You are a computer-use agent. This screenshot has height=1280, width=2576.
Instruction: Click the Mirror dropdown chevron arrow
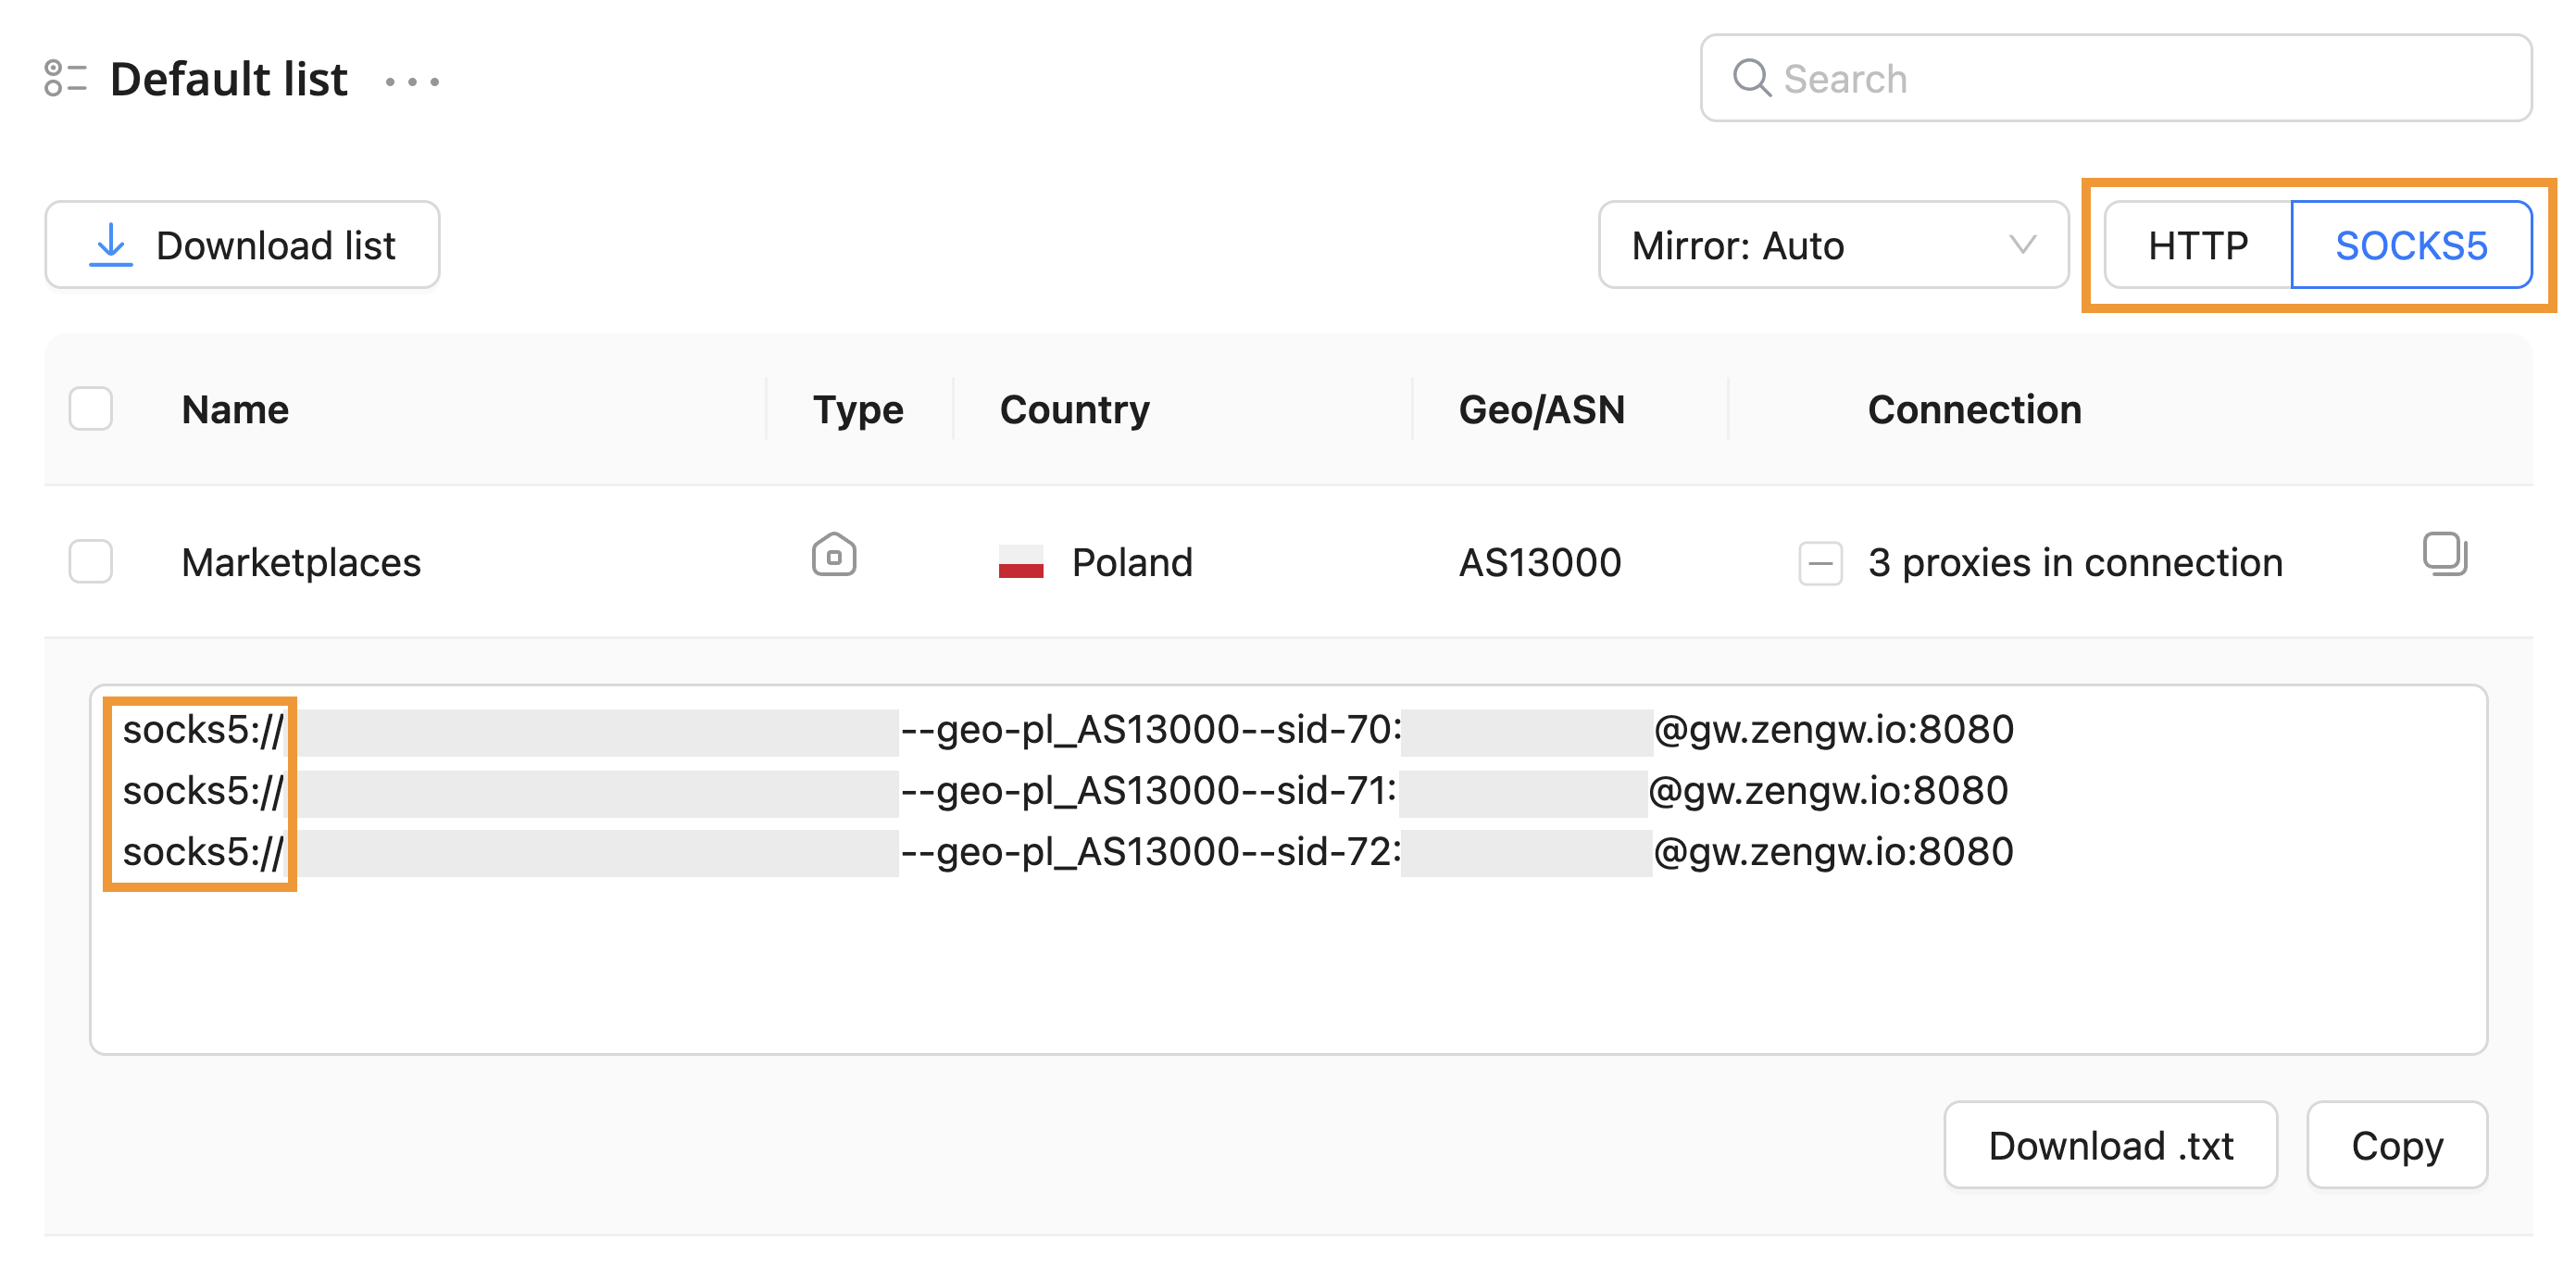point(2022,245)
